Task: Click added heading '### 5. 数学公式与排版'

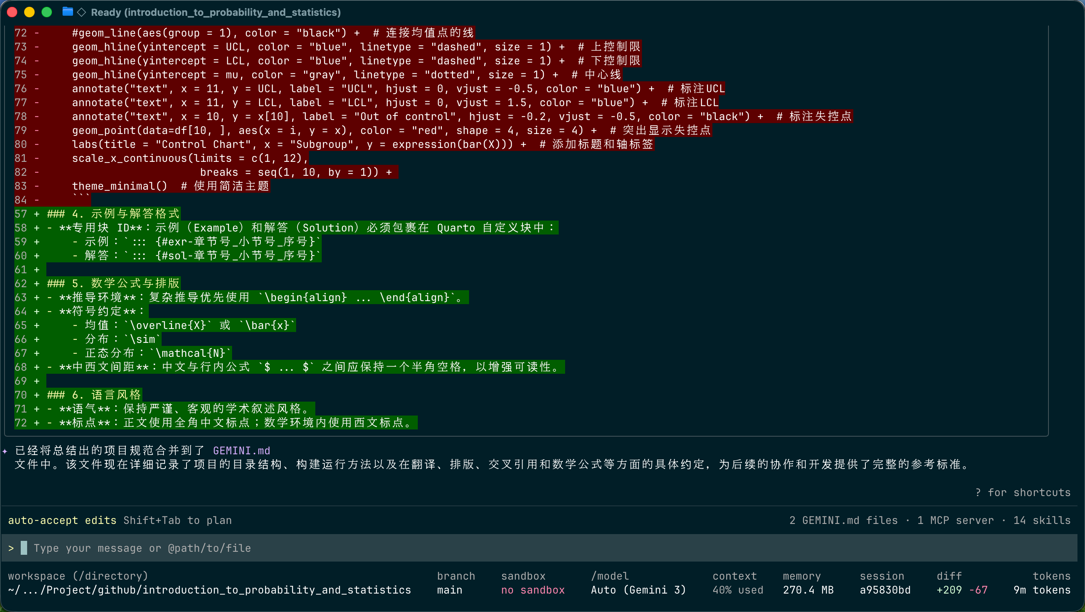Action: [97, 283]
